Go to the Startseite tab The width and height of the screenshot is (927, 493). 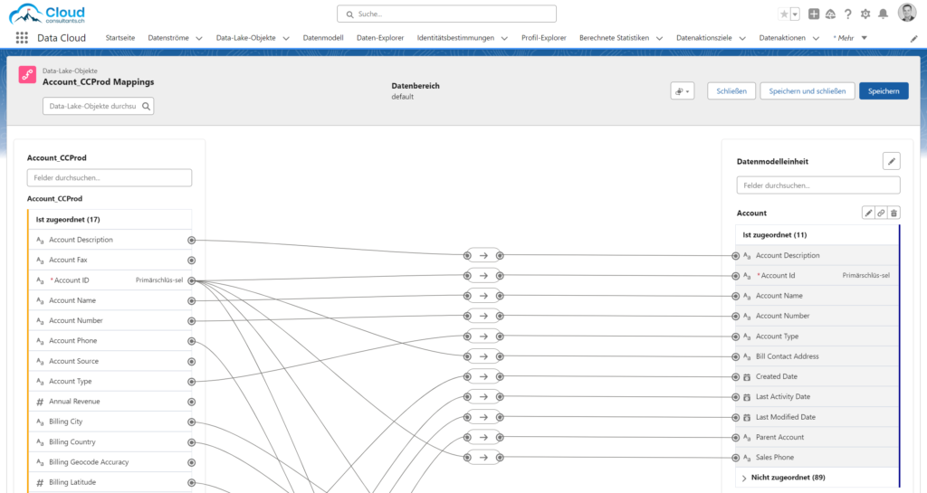pos(120,38)
